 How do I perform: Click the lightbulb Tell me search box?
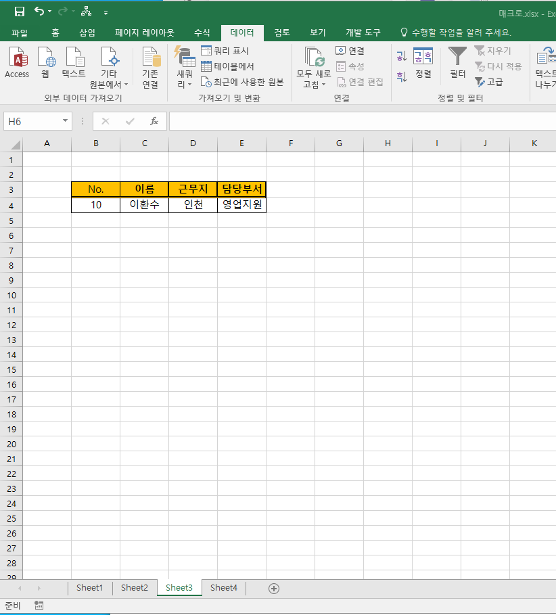[456, 32]
